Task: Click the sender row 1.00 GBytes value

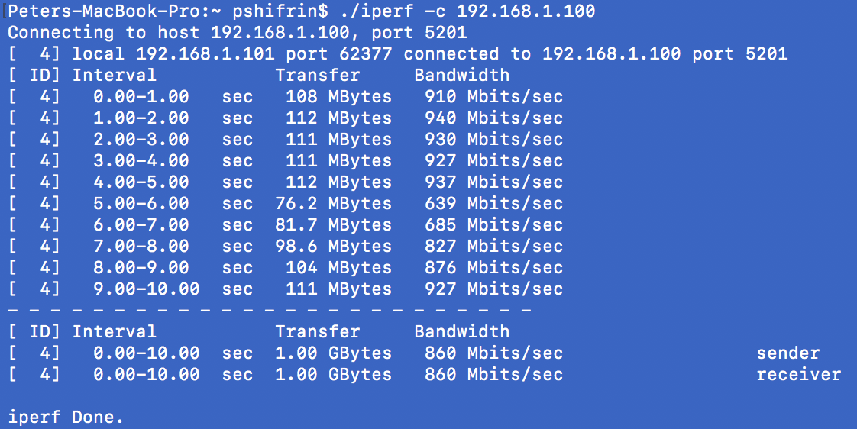Action: pos(333,353)
